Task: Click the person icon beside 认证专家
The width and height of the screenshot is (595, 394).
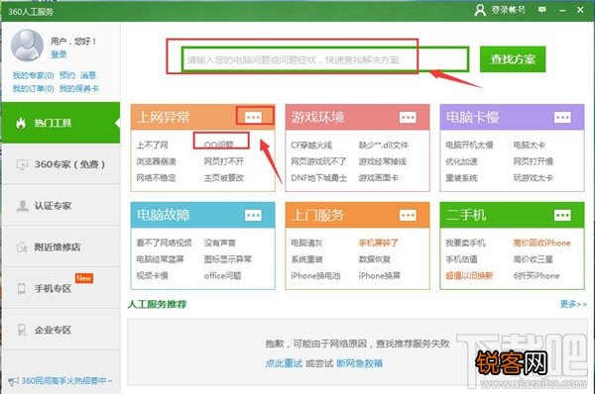Action: [x=22, y=206]
